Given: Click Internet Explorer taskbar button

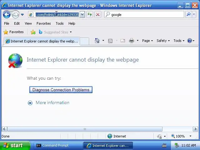Looking at the screenshot, I should pyautogui.click(x=108, y=146).
